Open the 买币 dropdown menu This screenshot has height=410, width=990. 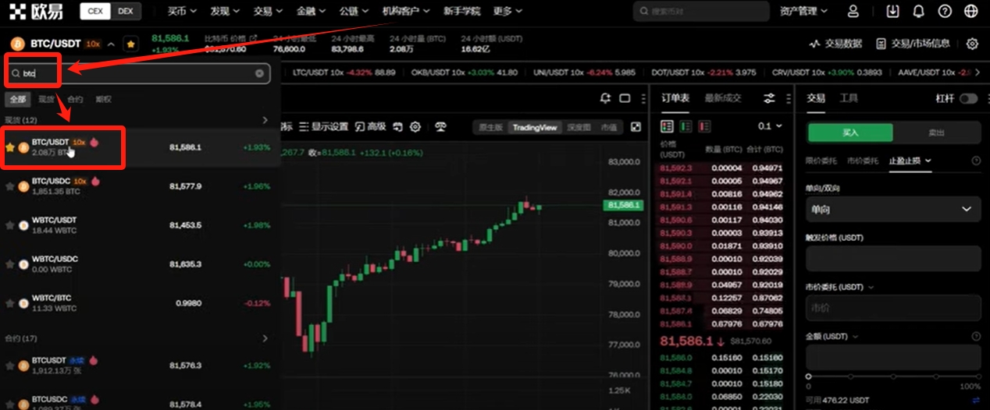181,12
